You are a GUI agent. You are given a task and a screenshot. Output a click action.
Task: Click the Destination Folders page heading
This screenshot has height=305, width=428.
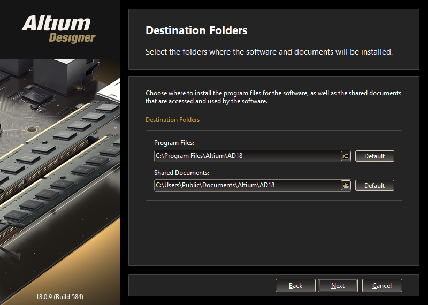(196, 30)
